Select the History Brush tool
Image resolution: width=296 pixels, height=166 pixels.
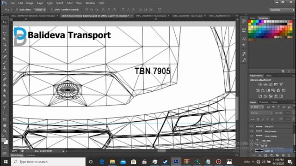click(5, 74)
